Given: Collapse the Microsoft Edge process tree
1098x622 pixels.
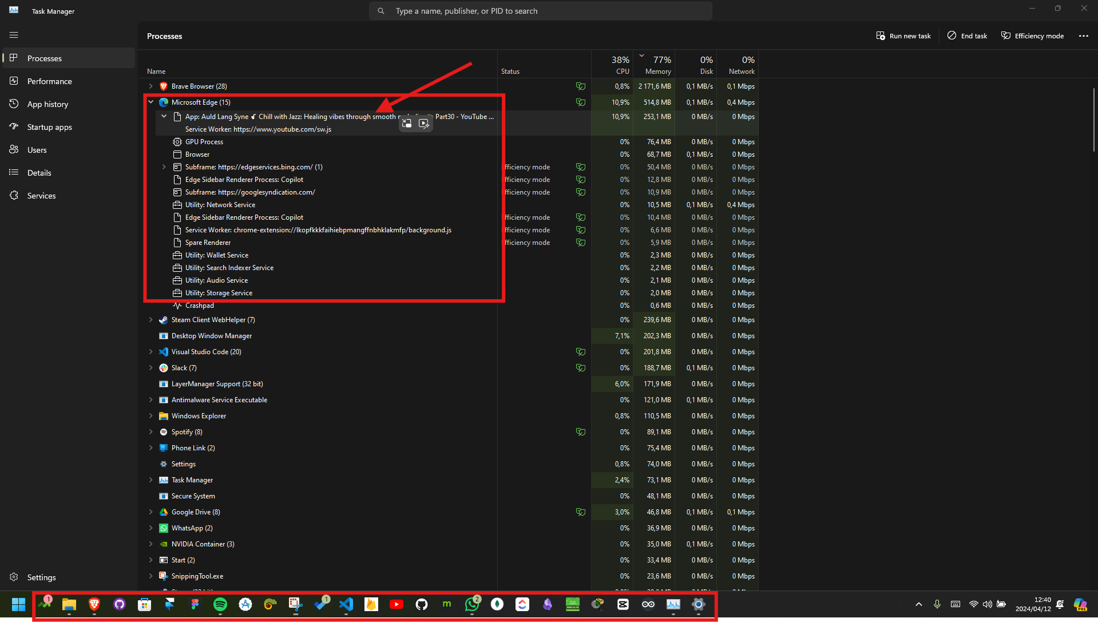Looking at the screenshot, I should coord(150,102).
